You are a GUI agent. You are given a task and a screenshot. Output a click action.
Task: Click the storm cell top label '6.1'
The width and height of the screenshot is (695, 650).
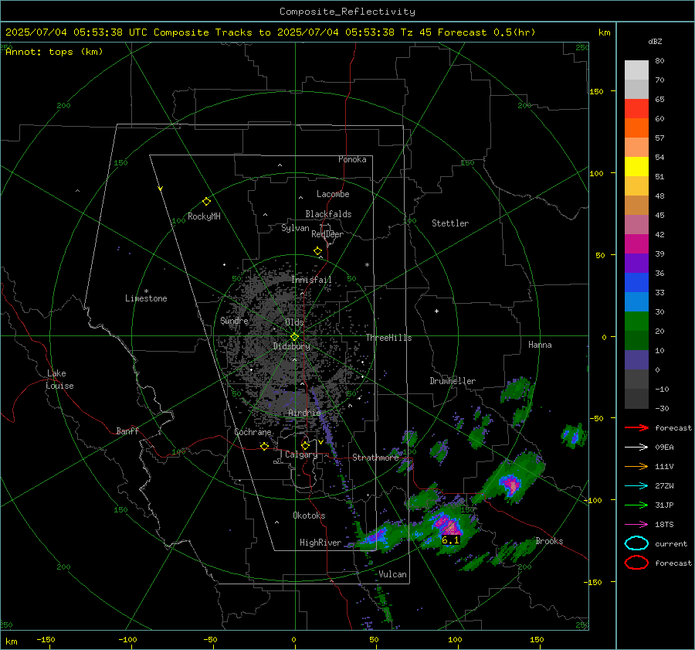(x=450, y=540)
